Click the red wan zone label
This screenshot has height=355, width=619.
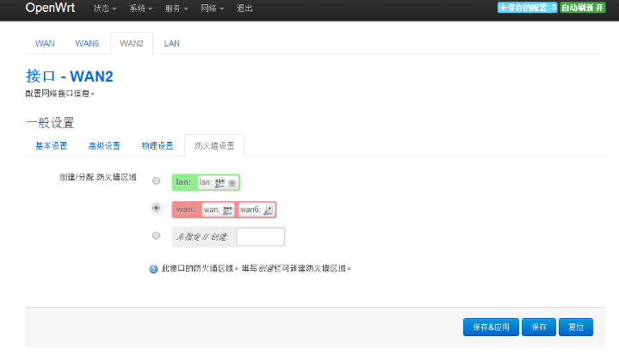(x=186, y=209)
